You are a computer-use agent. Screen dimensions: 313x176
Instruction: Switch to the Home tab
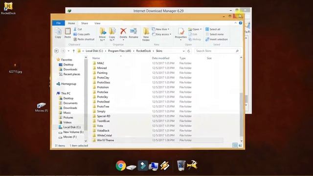(71, 23)
